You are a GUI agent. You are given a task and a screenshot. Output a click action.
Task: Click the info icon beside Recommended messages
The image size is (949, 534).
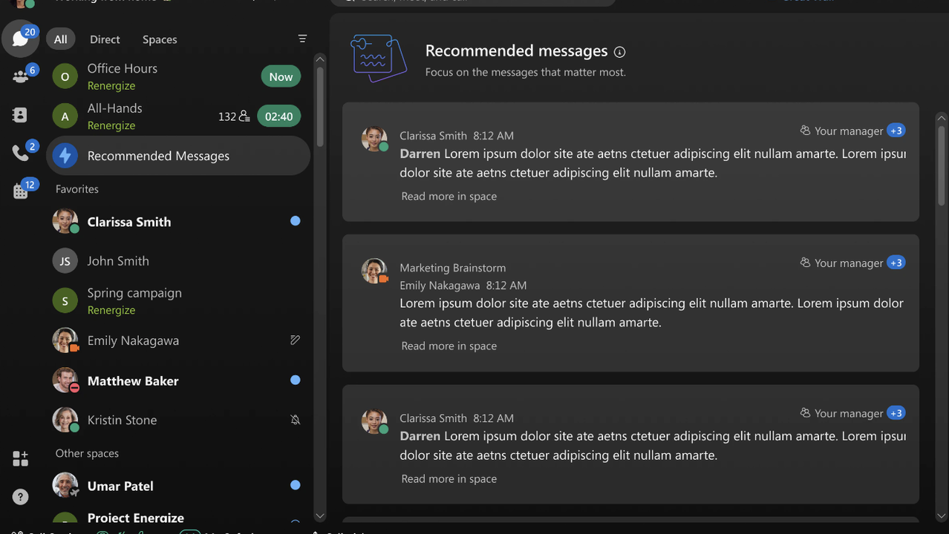point(619,52)
